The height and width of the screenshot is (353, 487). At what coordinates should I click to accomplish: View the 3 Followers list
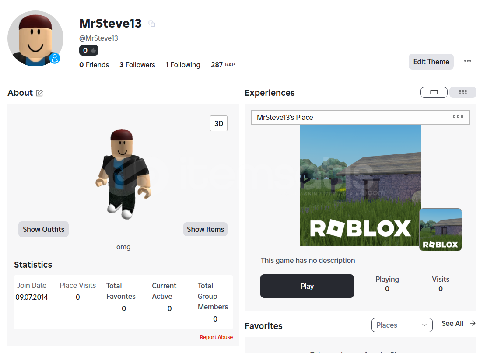point(137,65)
